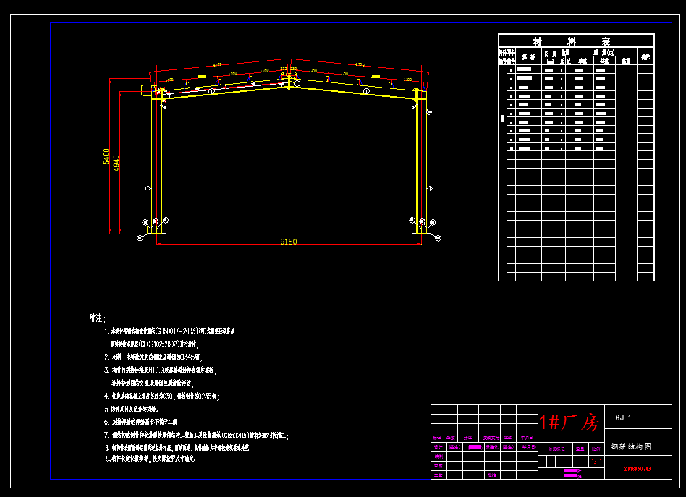Click note 2 mentioning Q345 steel
686x497 pixels.
153,357
